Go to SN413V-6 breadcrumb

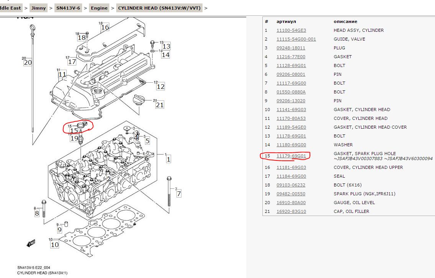tap(68, 8)
